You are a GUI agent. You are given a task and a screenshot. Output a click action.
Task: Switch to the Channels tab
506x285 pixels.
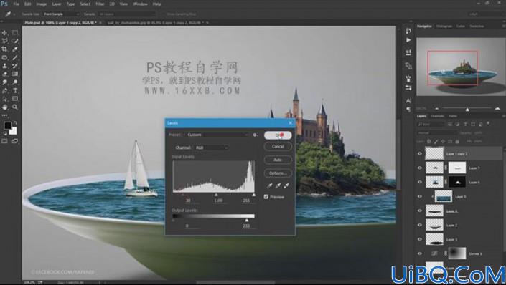pyautogui.click(x=437, y=116)
